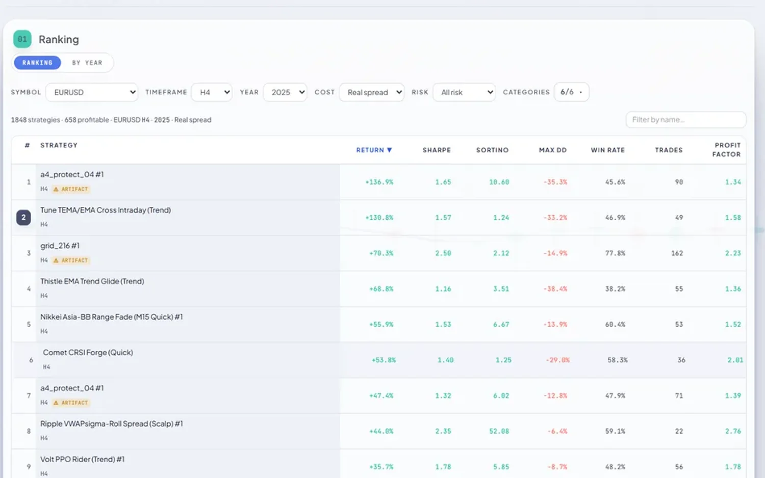Click the -38.4% max drawdown value
This screenshot has width=765, height=478.
coord(555,289)
